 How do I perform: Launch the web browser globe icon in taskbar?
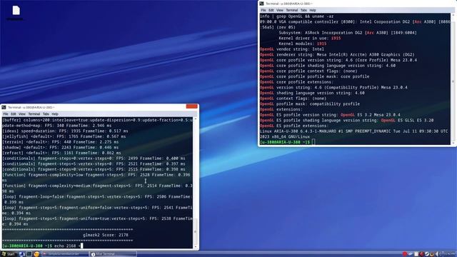click(21, 254)
